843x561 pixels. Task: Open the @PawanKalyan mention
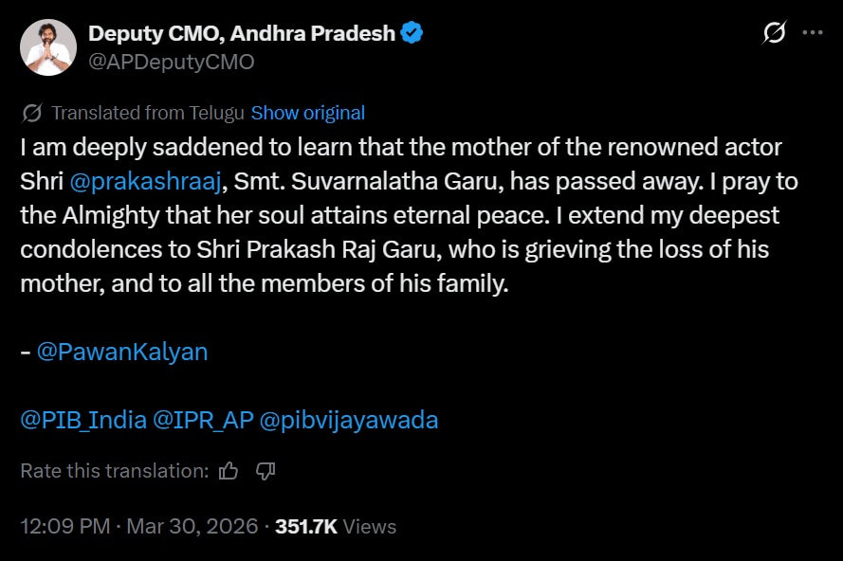coord(121,352)
